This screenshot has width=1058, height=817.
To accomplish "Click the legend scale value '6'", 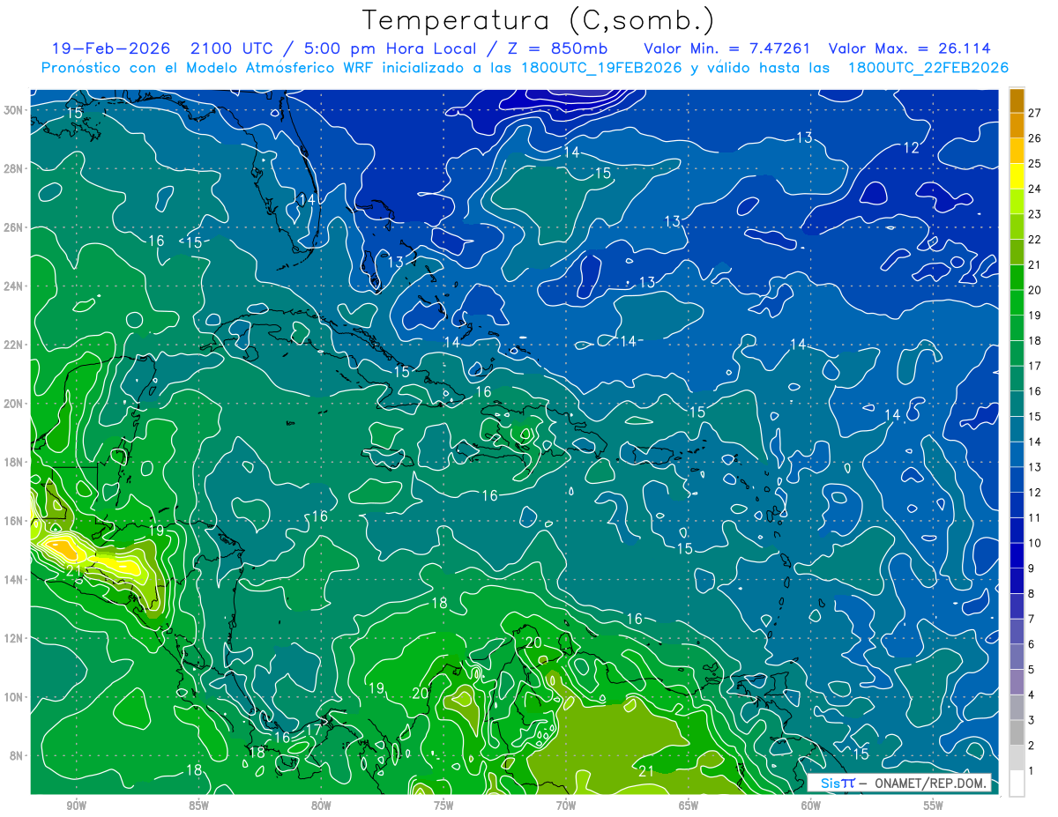I will point(1032,644).
